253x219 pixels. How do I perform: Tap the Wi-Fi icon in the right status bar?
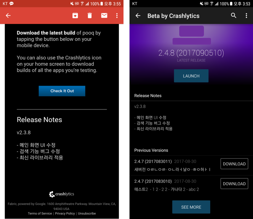coord(212,4)
